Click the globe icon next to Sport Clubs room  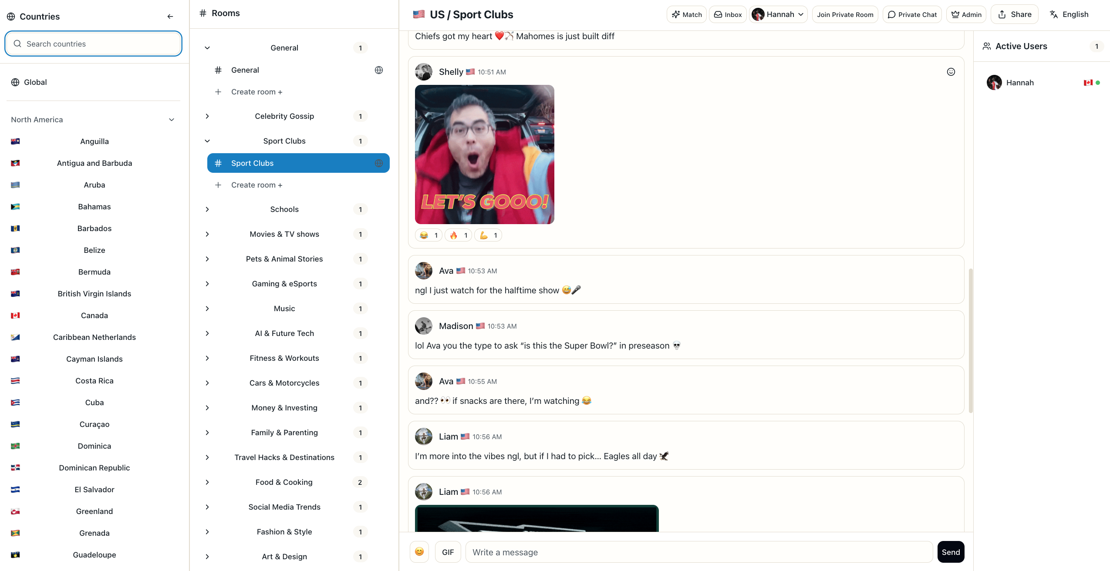click(378, 163)
